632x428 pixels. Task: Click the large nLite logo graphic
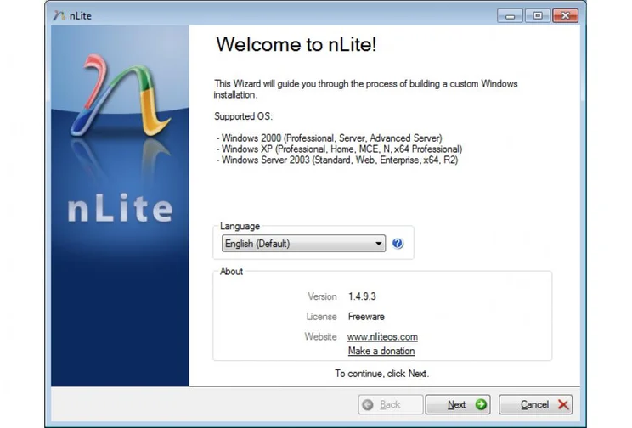(121, 95)
